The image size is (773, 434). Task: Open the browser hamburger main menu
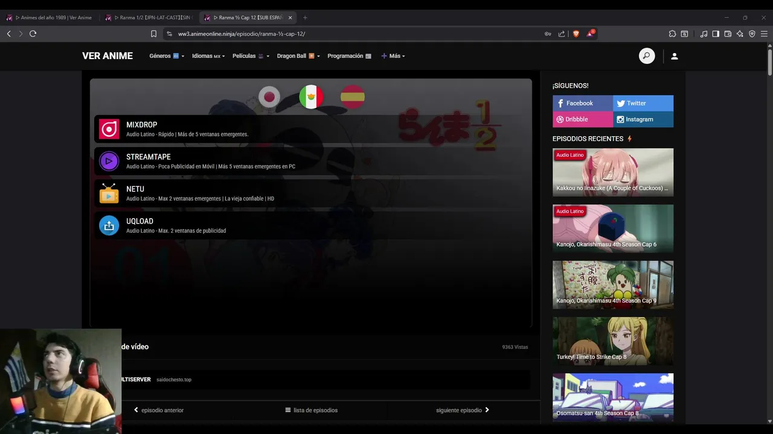pos(764,34)
